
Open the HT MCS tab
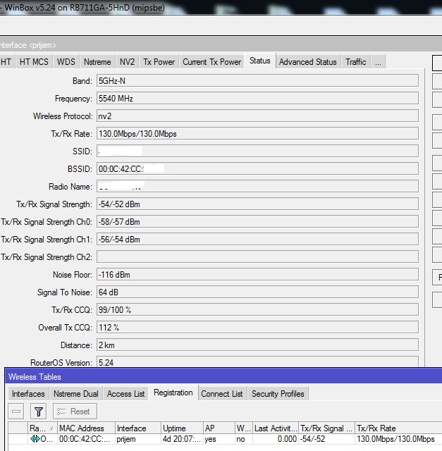[34, 61]
